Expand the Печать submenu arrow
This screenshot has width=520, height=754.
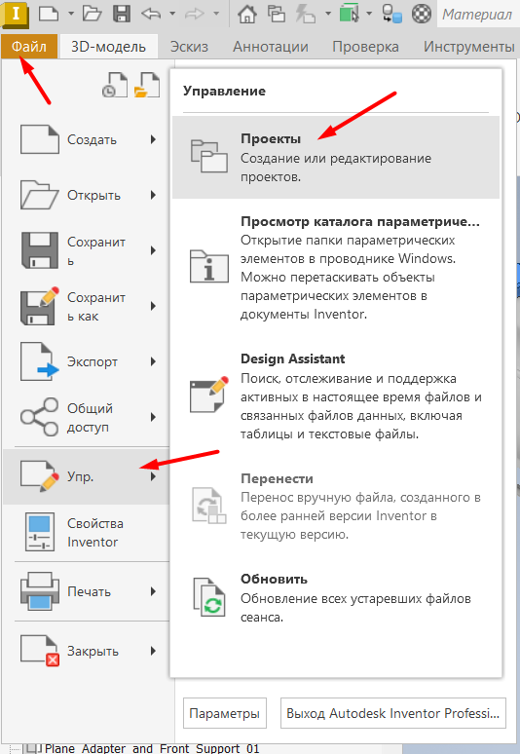coord(153,591)
